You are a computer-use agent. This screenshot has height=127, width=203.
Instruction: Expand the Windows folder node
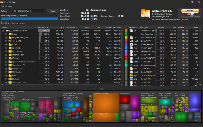(x=6, y=48)
